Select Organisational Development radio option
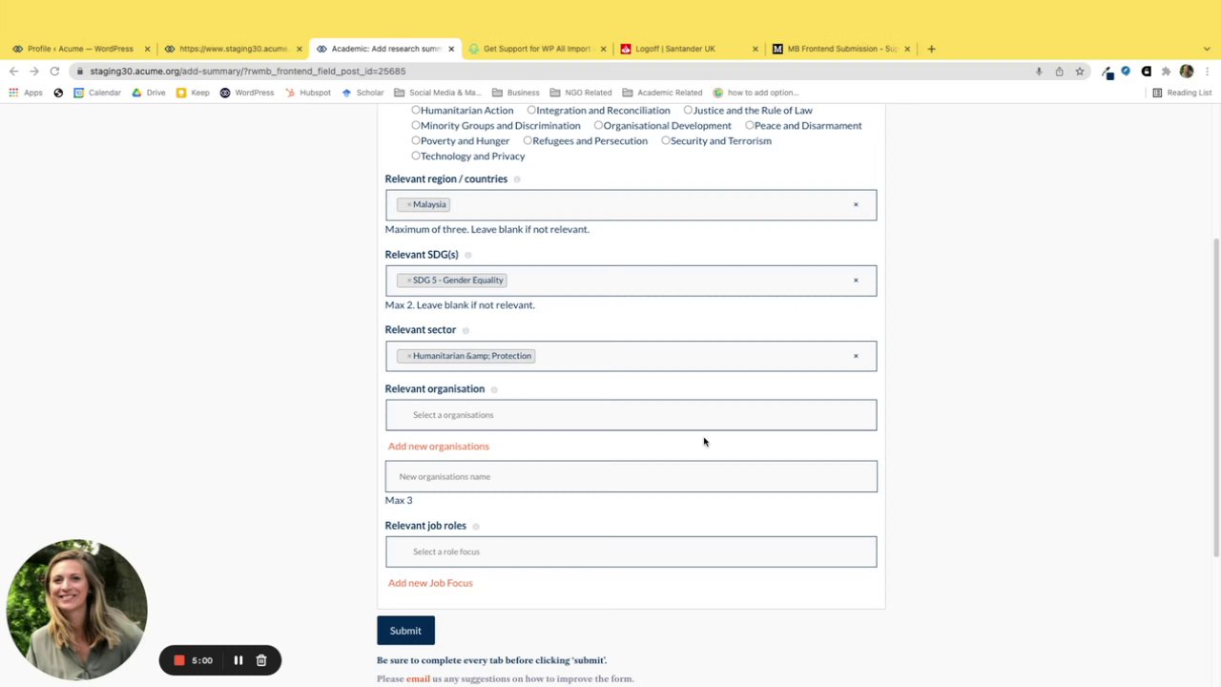 click(598, 126)
